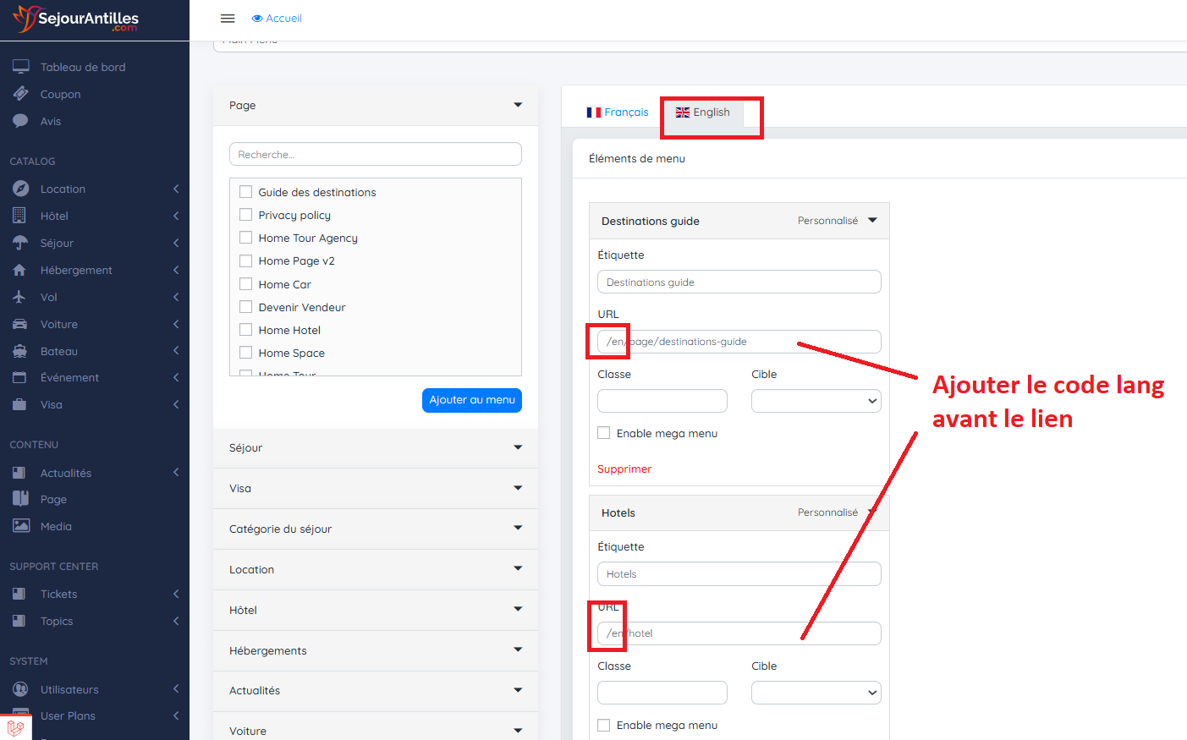The width and height of the screenshot is (1187, 740).
Task: Click the hamburger menu icon
Action: [228, 19]
